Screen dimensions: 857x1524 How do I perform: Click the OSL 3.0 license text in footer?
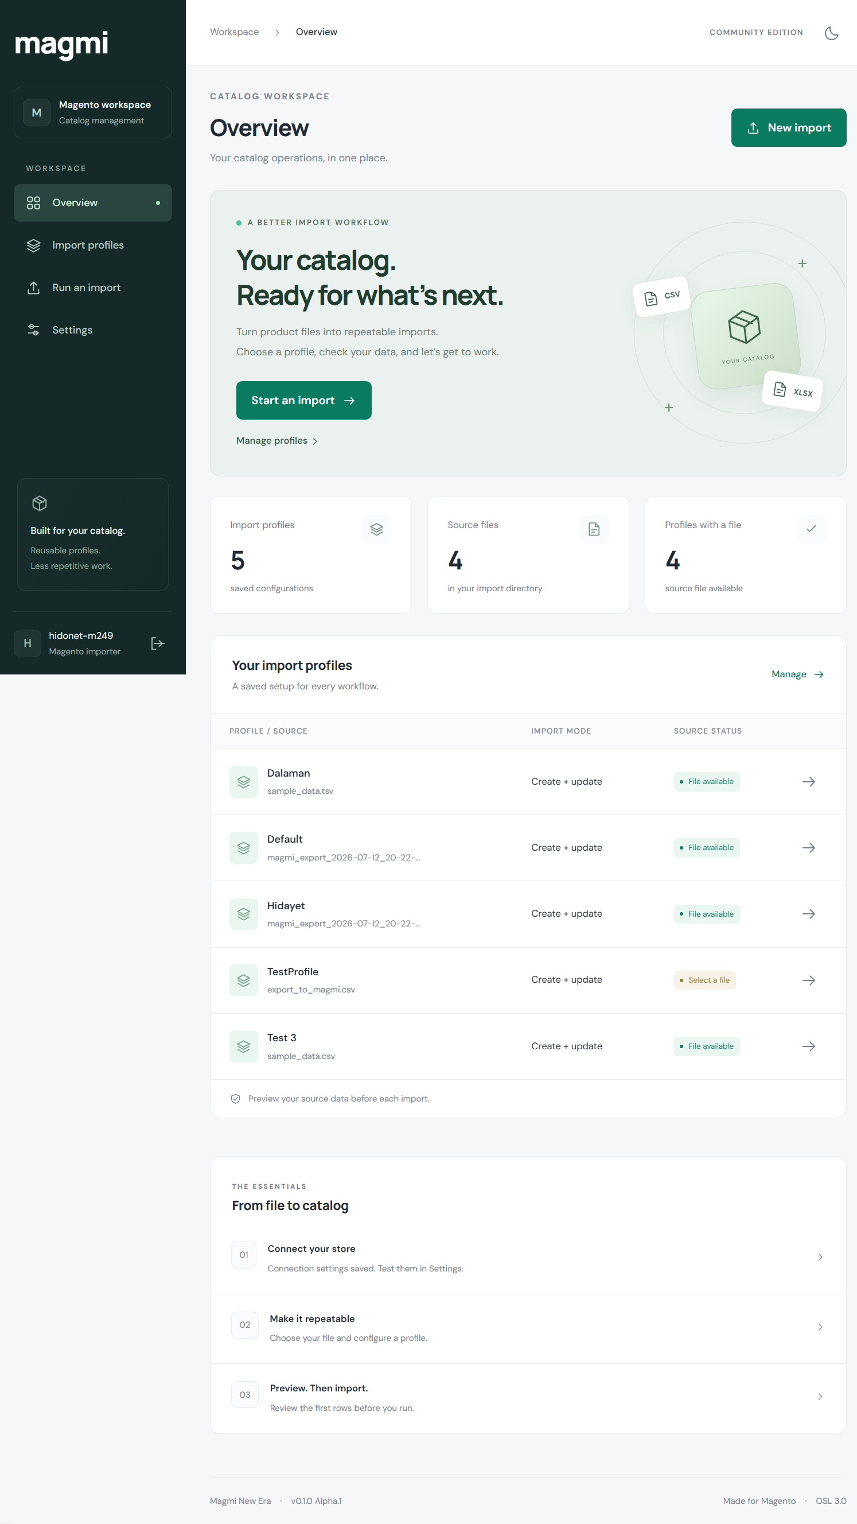pyautogui.click(x=831, y=1501)
